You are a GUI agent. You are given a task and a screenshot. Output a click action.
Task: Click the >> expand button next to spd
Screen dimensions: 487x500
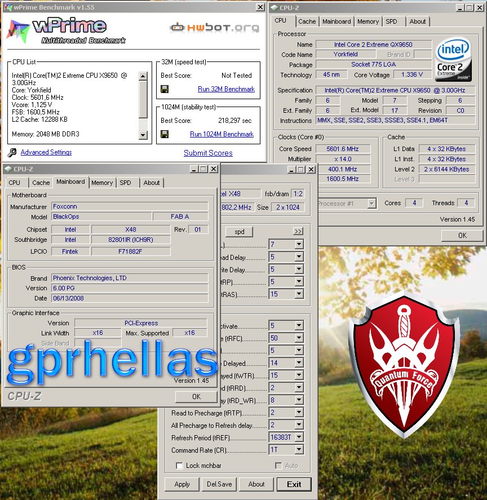pos(298,231)
